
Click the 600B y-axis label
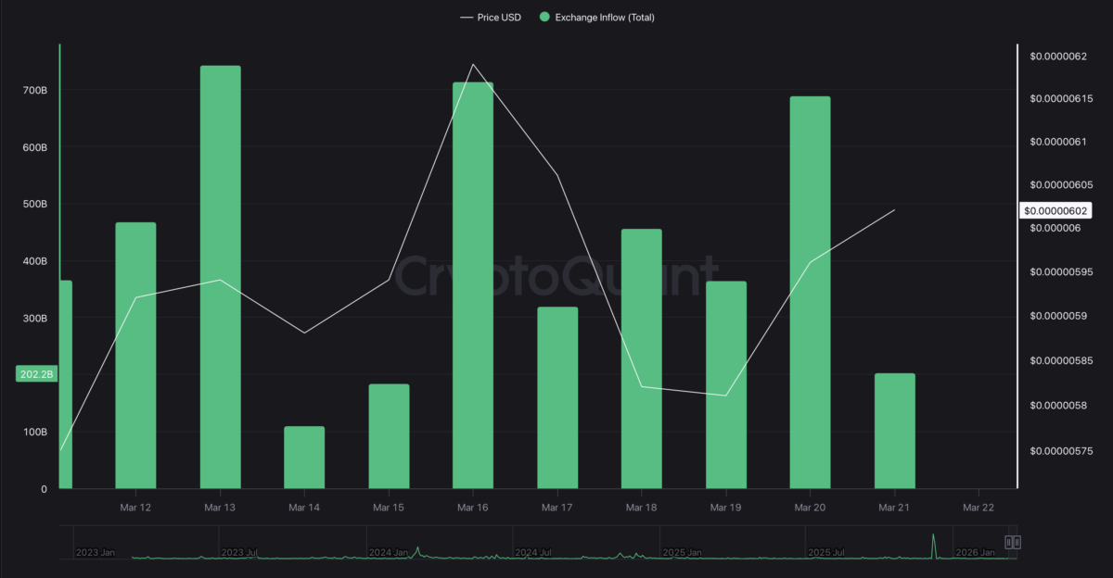[35, 147]
